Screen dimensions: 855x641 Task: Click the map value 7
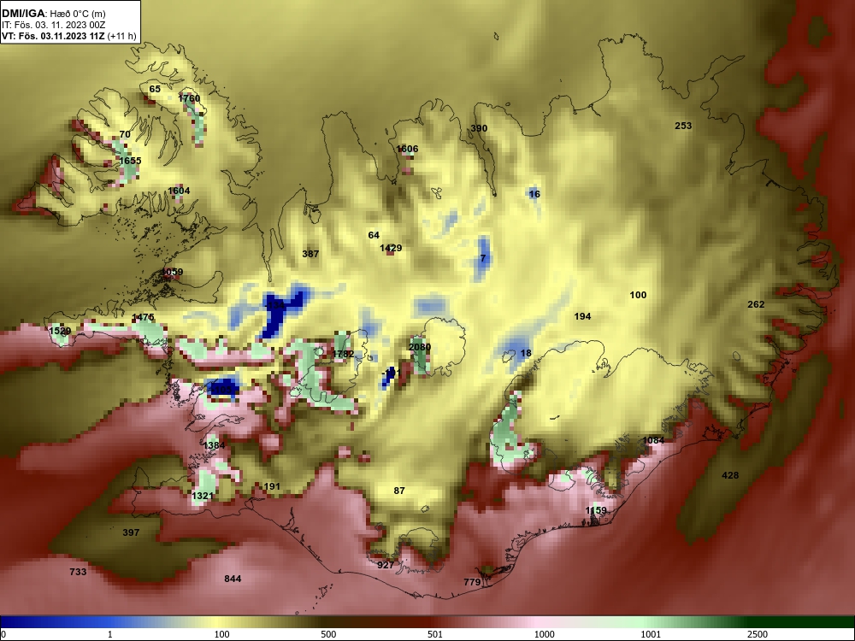483,258
